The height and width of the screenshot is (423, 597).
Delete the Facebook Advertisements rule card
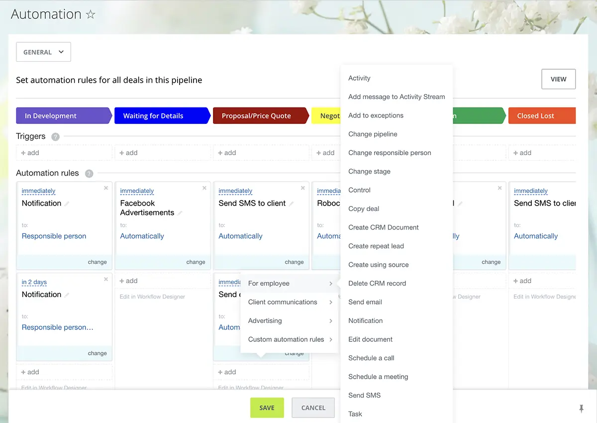[204, 188]
